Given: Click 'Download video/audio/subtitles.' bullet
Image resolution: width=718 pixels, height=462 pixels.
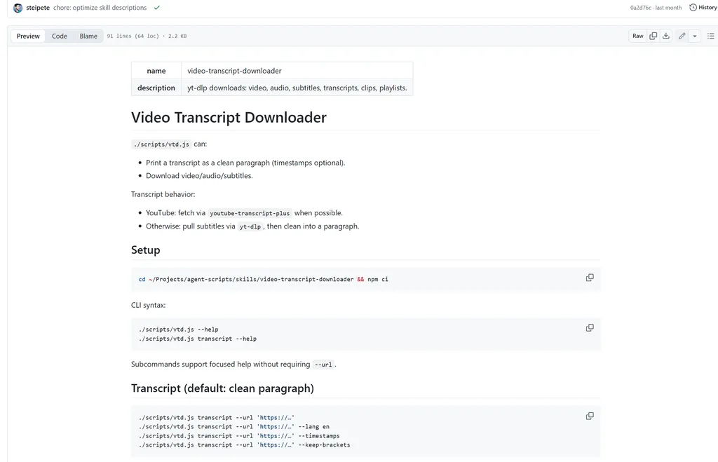Looking at the screenshot, I should 199,175.
